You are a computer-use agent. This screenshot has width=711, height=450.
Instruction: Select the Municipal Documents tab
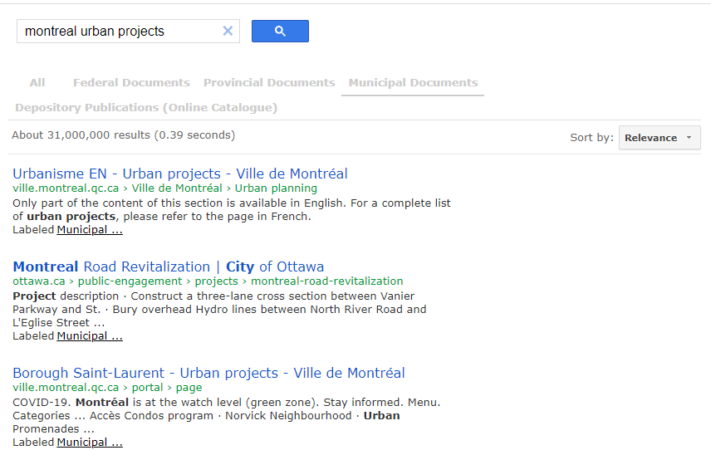point(413,83)
